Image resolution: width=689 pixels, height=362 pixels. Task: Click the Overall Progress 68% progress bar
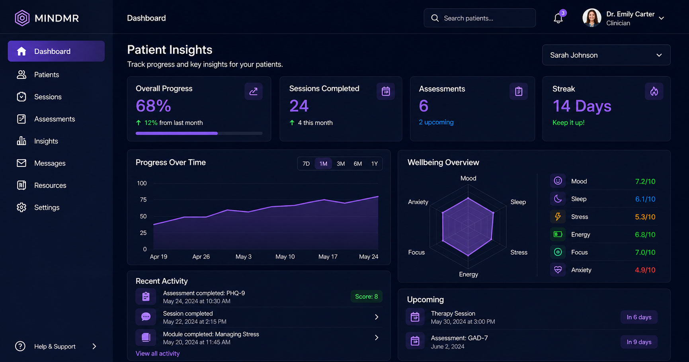tap(199, 133)
